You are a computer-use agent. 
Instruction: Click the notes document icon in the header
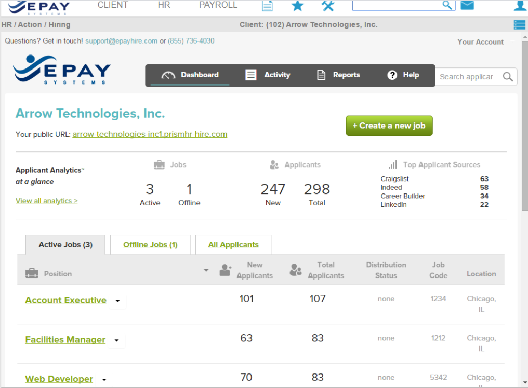[267, 6]
